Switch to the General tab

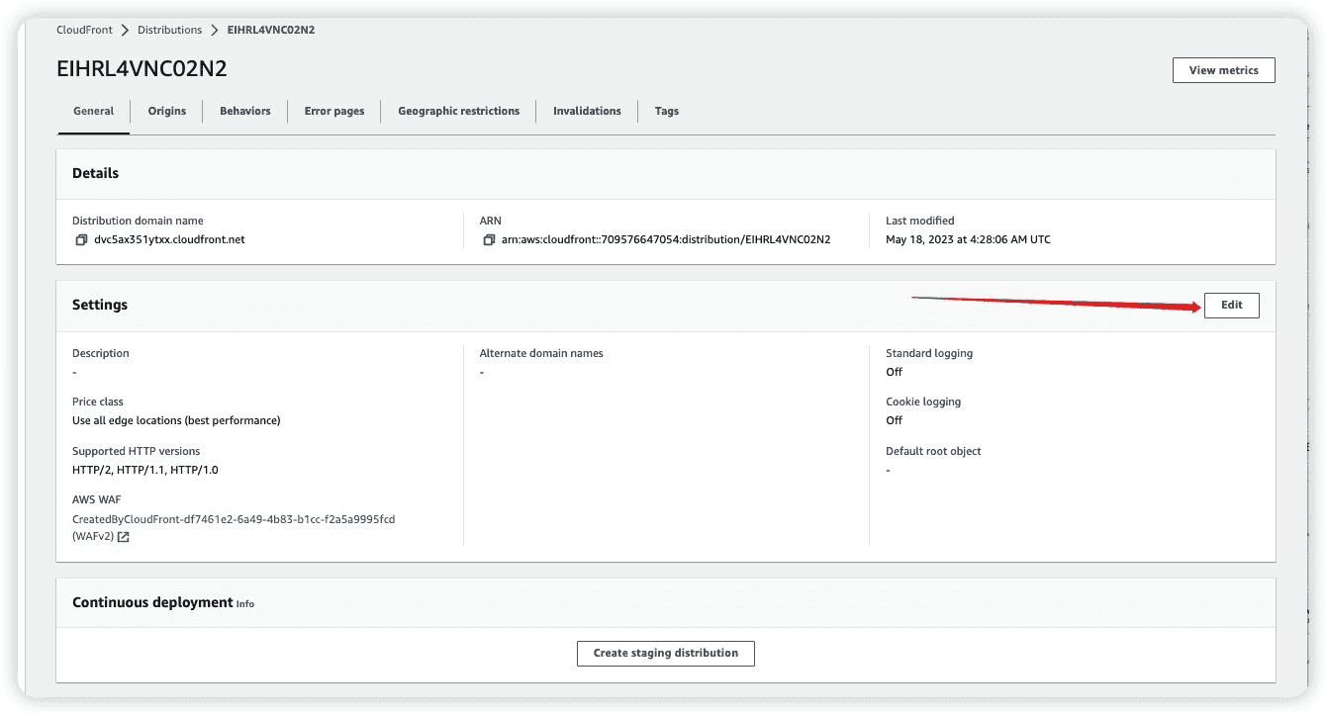(94, 111)
